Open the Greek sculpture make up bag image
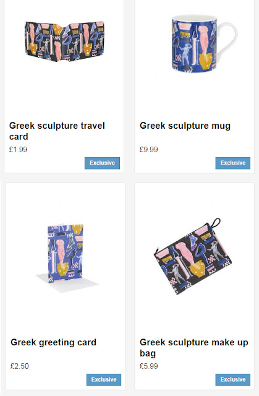The height and width of the screenshot is (396, 259). tap(192, 256)
